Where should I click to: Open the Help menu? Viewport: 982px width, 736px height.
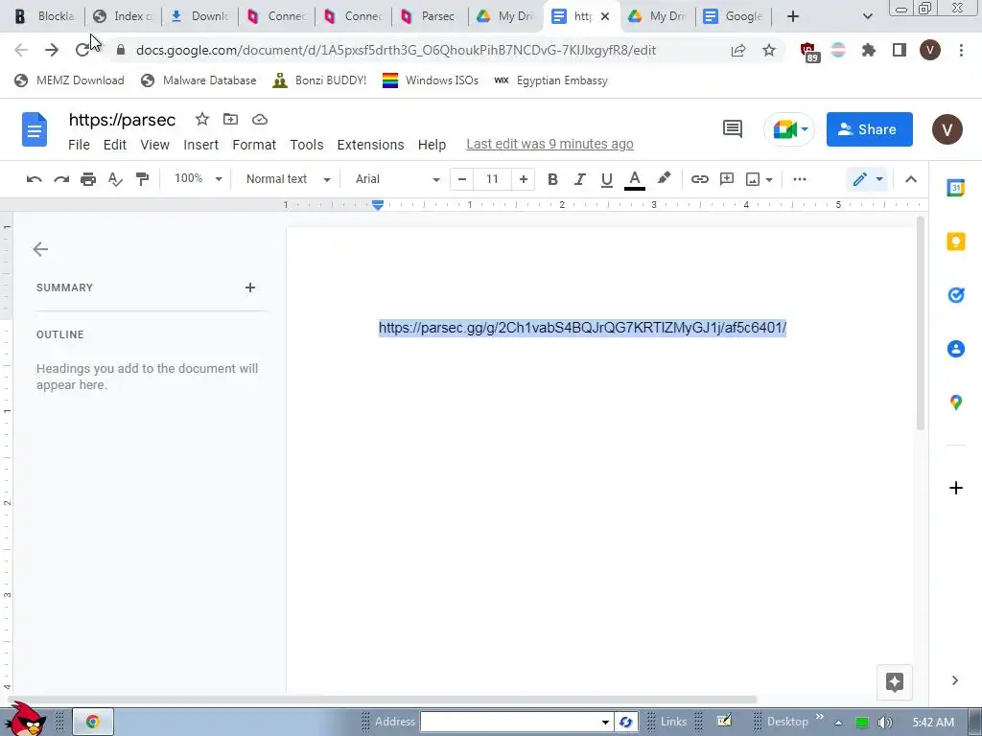point(432,145)
